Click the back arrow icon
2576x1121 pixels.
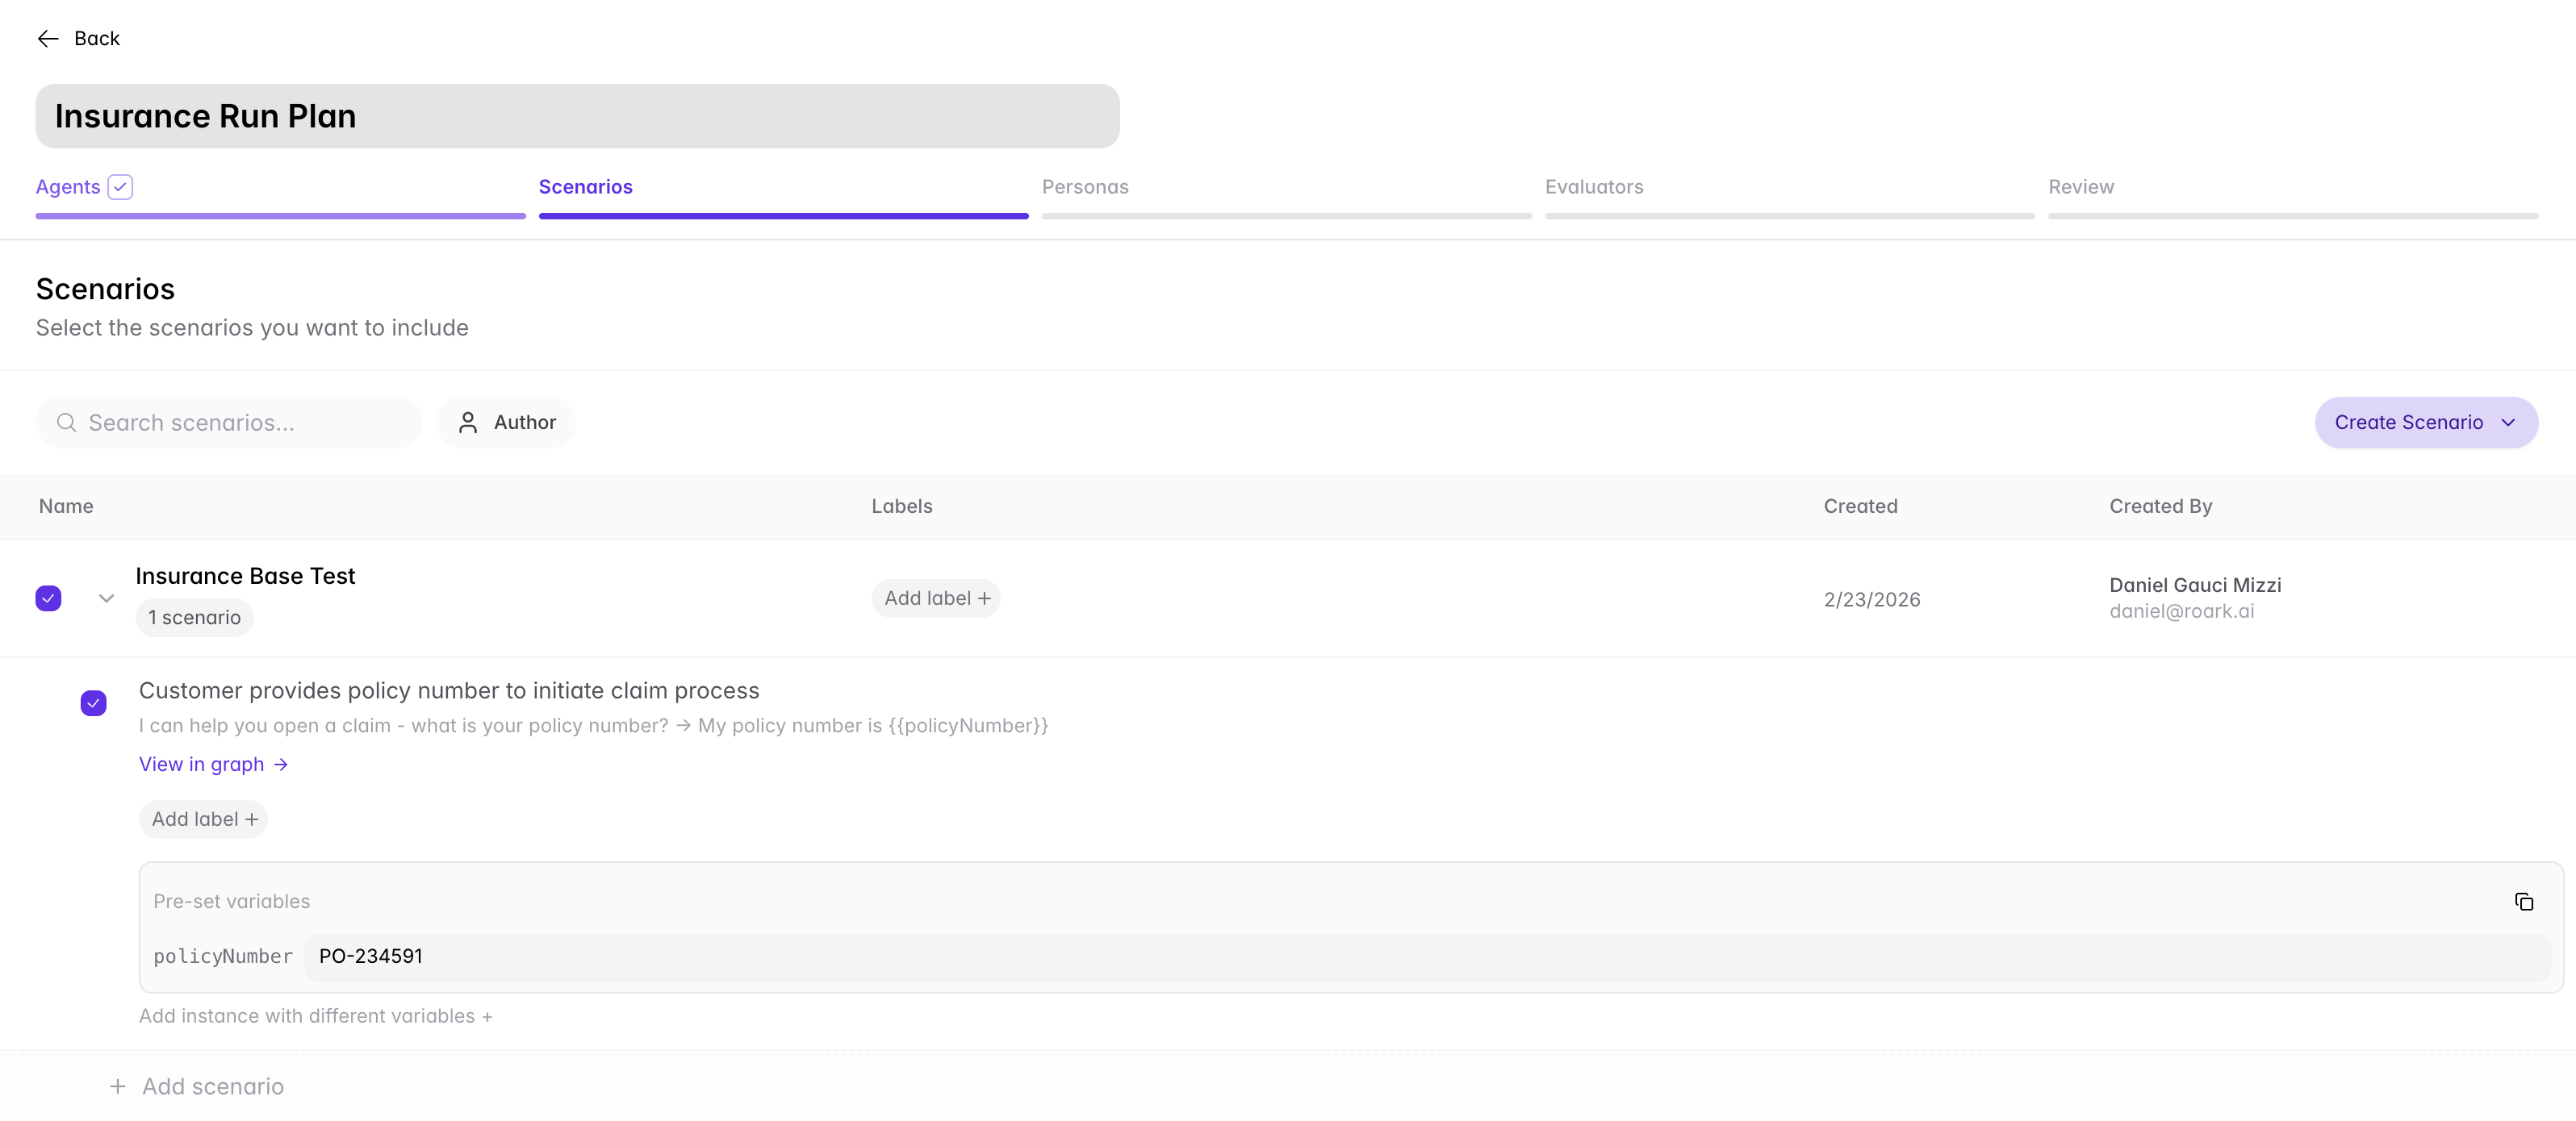point(48,39)
